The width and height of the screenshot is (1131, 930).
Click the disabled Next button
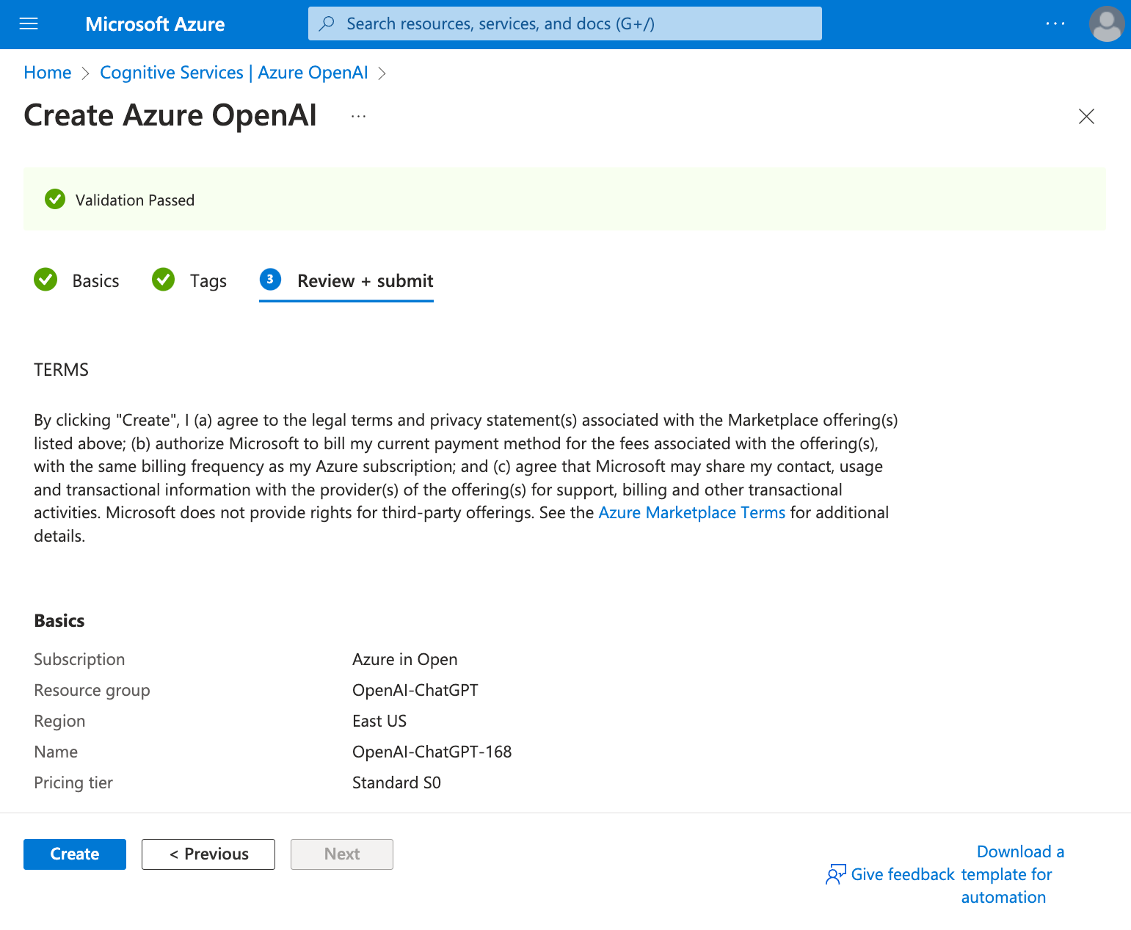pos(342,854)
